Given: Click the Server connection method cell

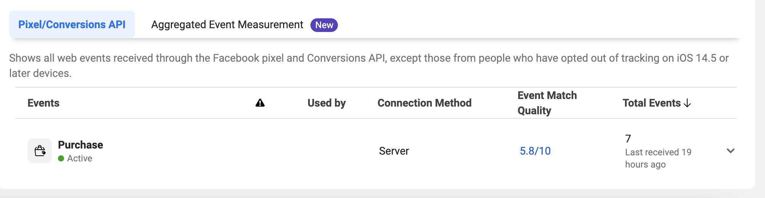Looking at the screenshot, I should [394, 151].
